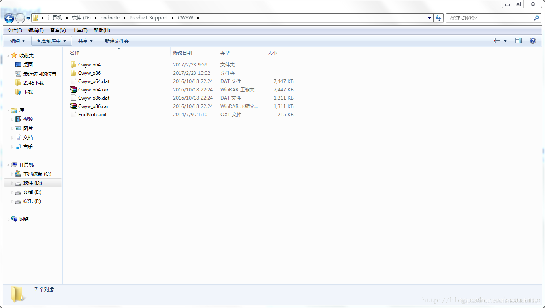
Task: Collapse the 库 tree node
Action: click(8, 110)
